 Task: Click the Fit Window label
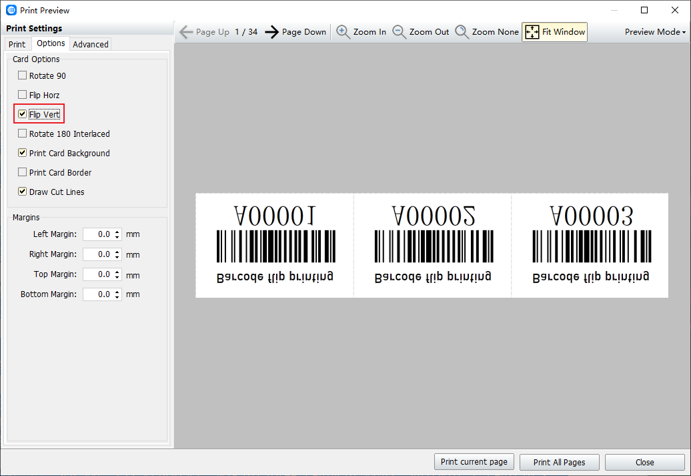pyautogui.click(x=564, y=32)
